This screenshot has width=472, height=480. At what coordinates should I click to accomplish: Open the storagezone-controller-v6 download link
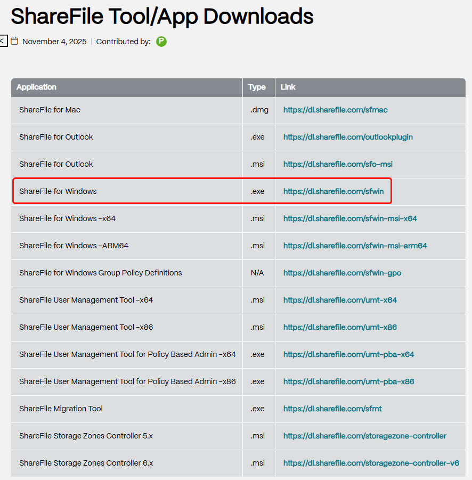click(x=371, y=463)
